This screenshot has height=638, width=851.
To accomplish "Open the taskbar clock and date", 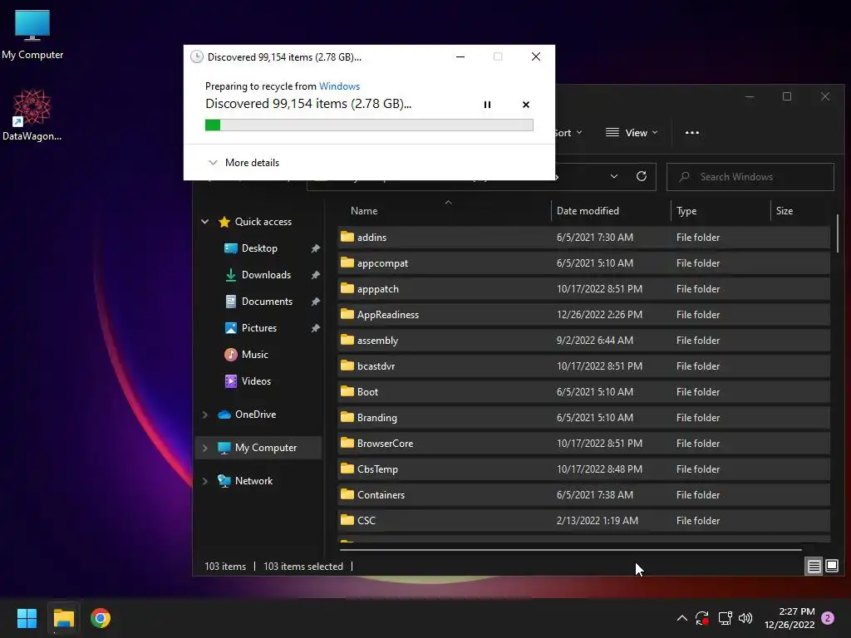I will 790,618.
